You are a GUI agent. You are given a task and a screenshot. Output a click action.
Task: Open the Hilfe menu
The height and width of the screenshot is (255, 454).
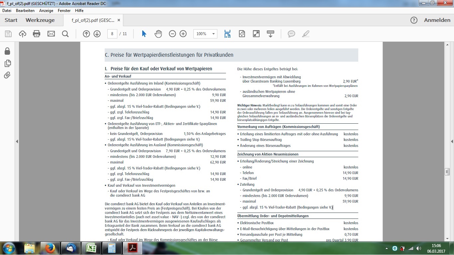point(79,11)
